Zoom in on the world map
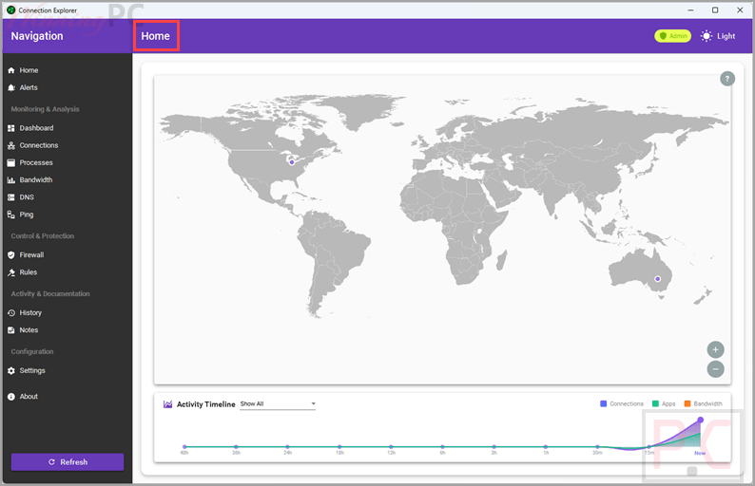 tap(715, 349)
